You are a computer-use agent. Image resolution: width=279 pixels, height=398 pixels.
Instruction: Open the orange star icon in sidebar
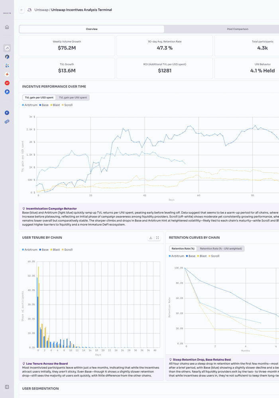point(7,74)
